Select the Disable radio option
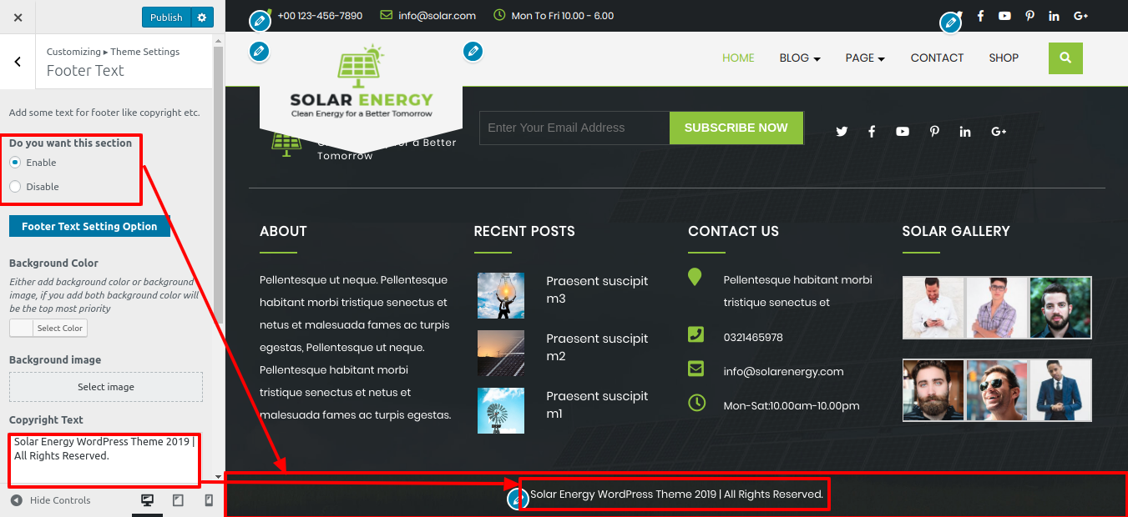This screenshot has width=1128, height=517. 15,187
